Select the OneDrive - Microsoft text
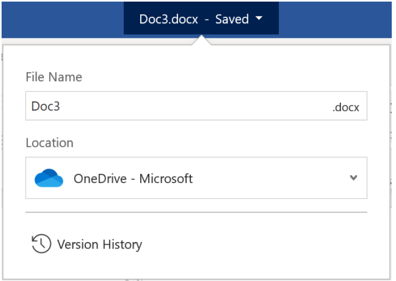 tap(133, 178)
